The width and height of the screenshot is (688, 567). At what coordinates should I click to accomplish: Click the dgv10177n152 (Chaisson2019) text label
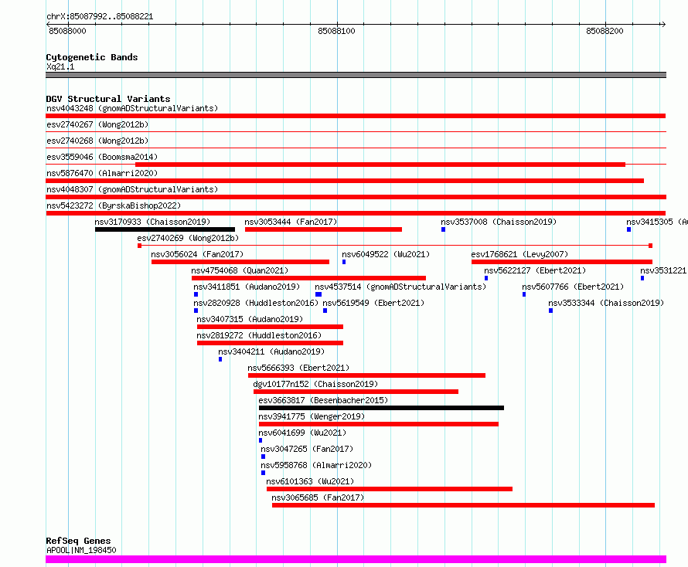315,384
